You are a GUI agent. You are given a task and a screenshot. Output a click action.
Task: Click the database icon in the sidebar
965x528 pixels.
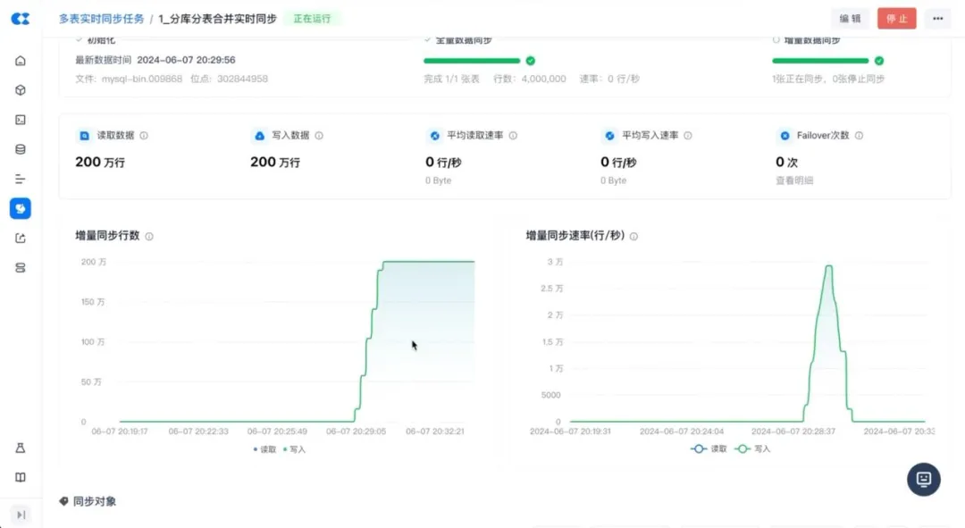tap(20, 149)
